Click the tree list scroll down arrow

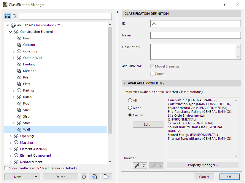click(110, 162)
